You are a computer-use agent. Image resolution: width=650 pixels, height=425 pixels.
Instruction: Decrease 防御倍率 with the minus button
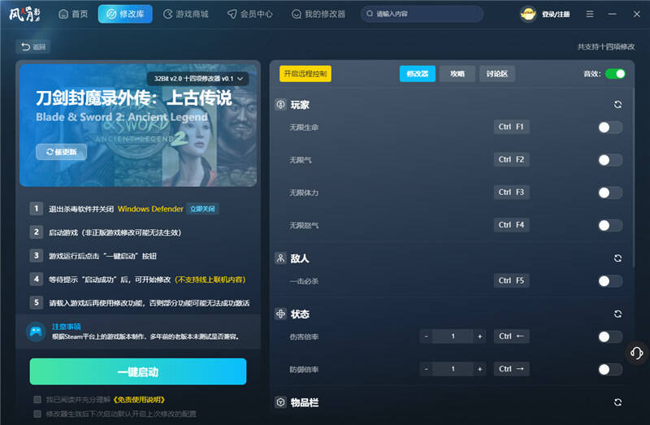[x=426, y=369]
